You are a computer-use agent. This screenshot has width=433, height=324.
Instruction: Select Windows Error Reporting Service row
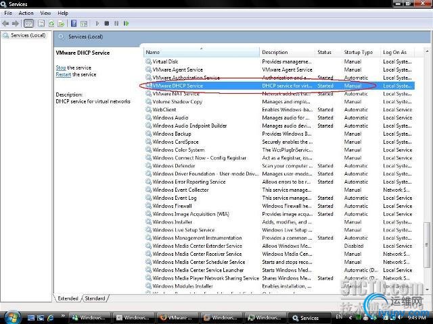coord(279,182)
